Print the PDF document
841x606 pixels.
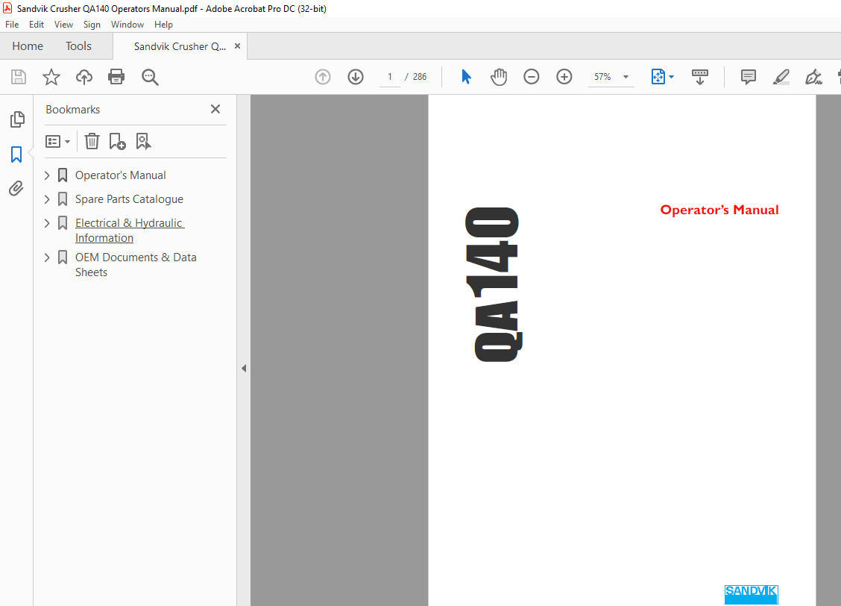click(116, 76)
